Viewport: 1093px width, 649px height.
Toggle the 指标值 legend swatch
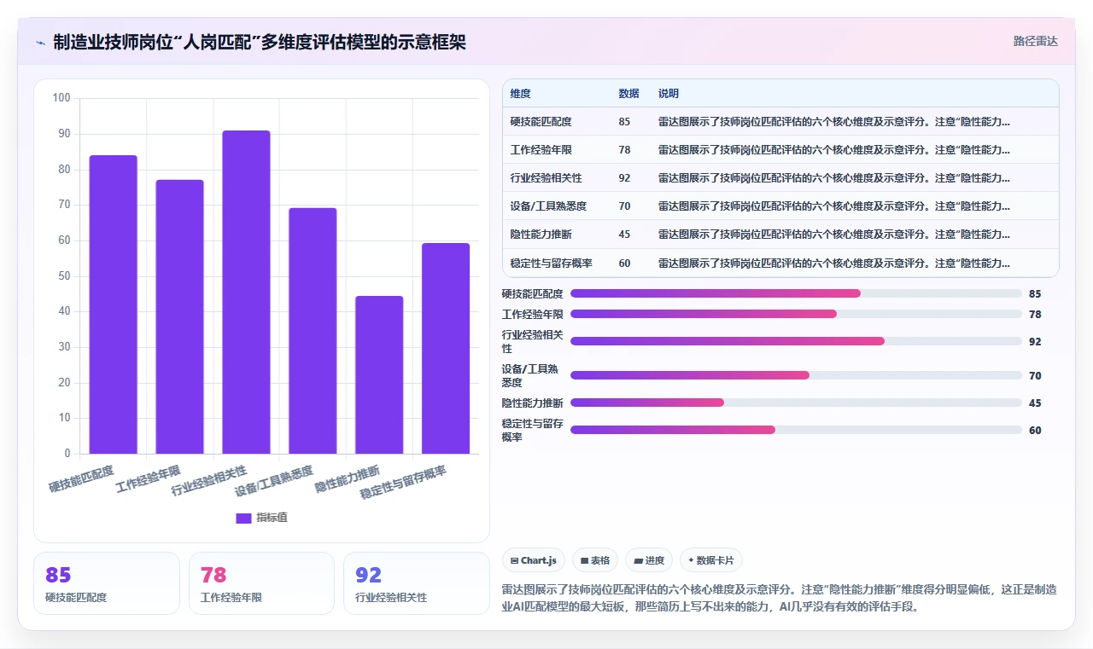243,518
